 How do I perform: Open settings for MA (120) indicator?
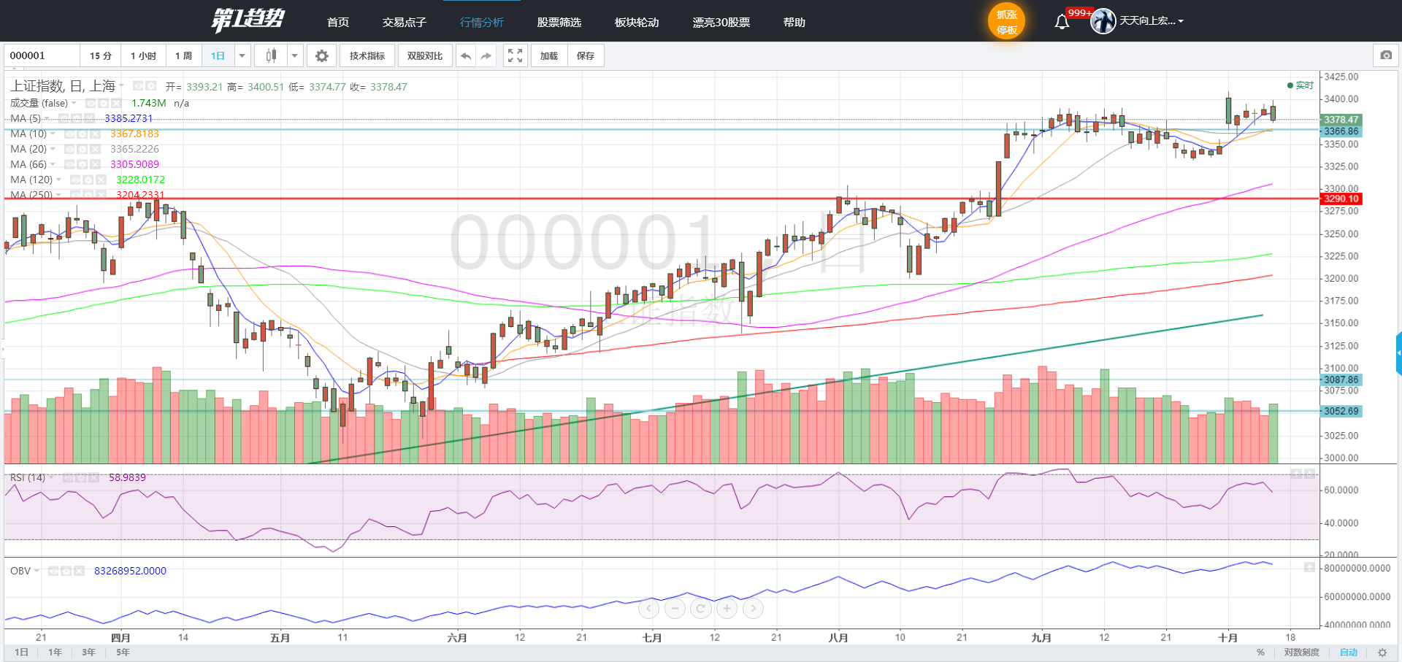(x=88, y=180)
